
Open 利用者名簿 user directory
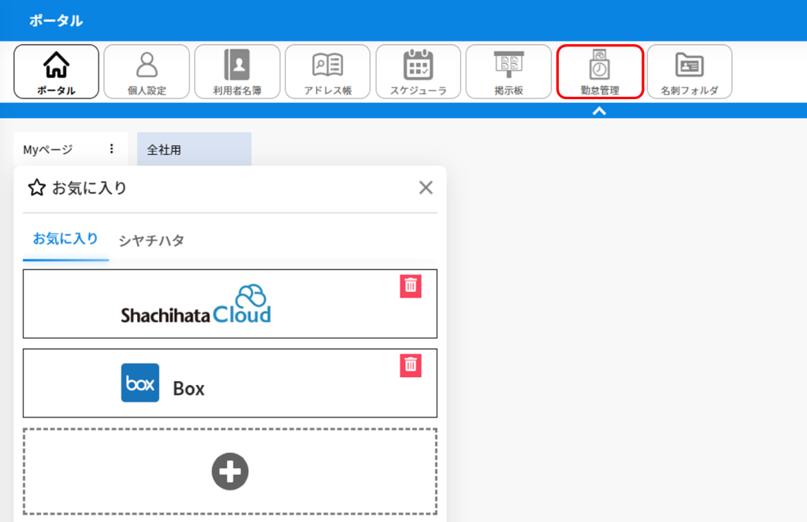[x=237, y=72]
